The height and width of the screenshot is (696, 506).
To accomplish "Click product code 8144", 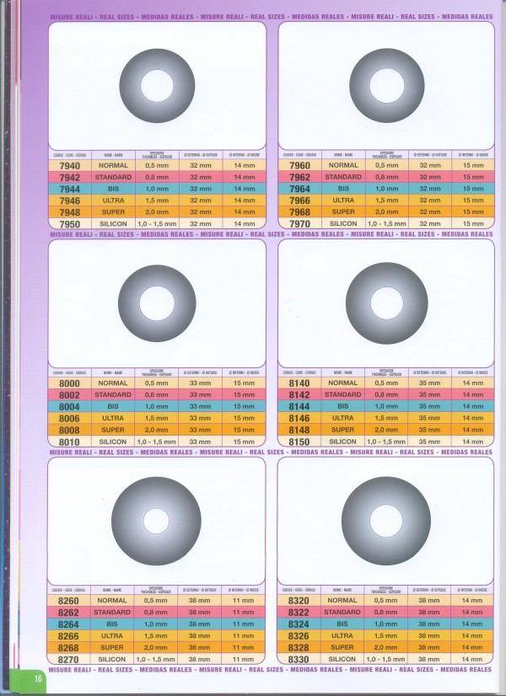I will pyautogui.click(x=299, y=407).
